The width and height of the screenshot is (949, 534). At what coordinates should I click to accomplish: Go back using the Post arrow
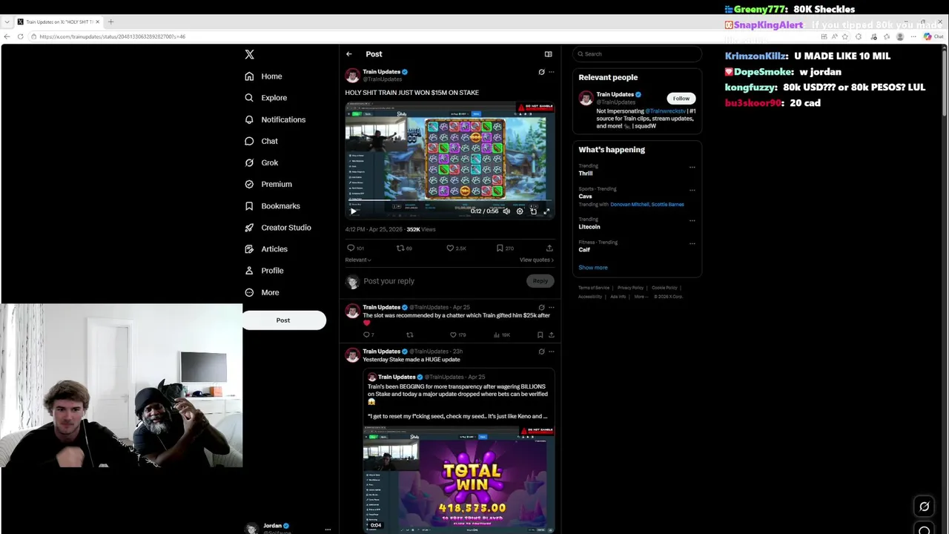pos(349,54)
